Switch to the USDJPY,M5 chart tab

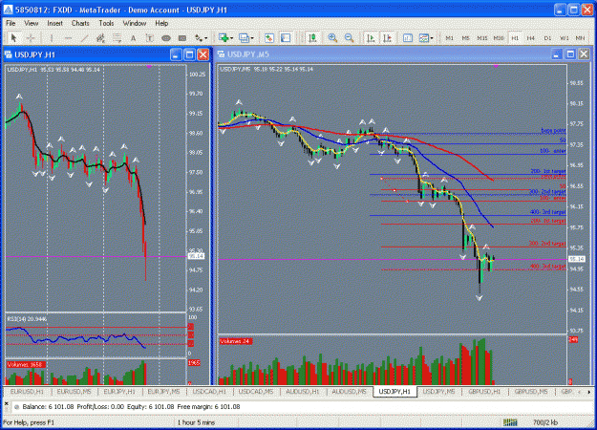[x=439, y=391]
